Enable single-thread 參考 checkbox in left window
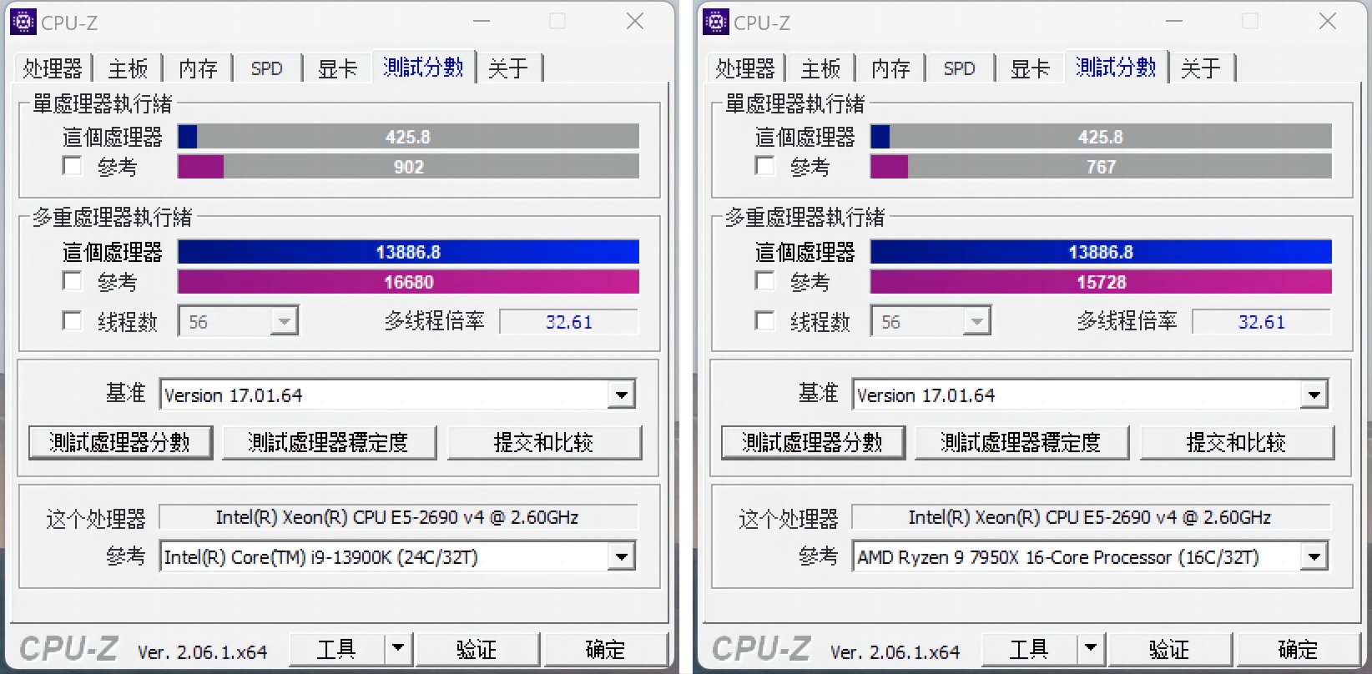This screenshot has width=1372, height=674. 73,166
